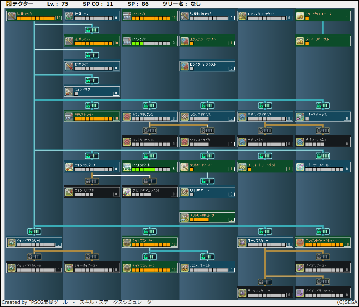Viewport: 359px width, 307px height.
Task: Click the lock icon above シフタストライク
Action: (x=208, y=131)
